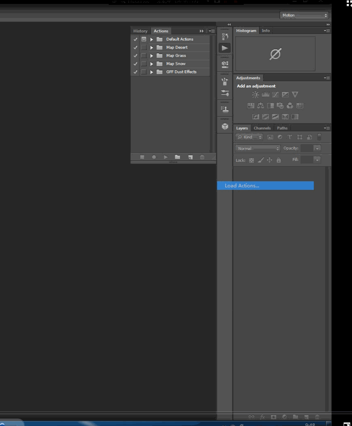The width and height of the screenshot is (352, 426).
Task: Open the 3D cube panel icon
Action: (225, 126)
